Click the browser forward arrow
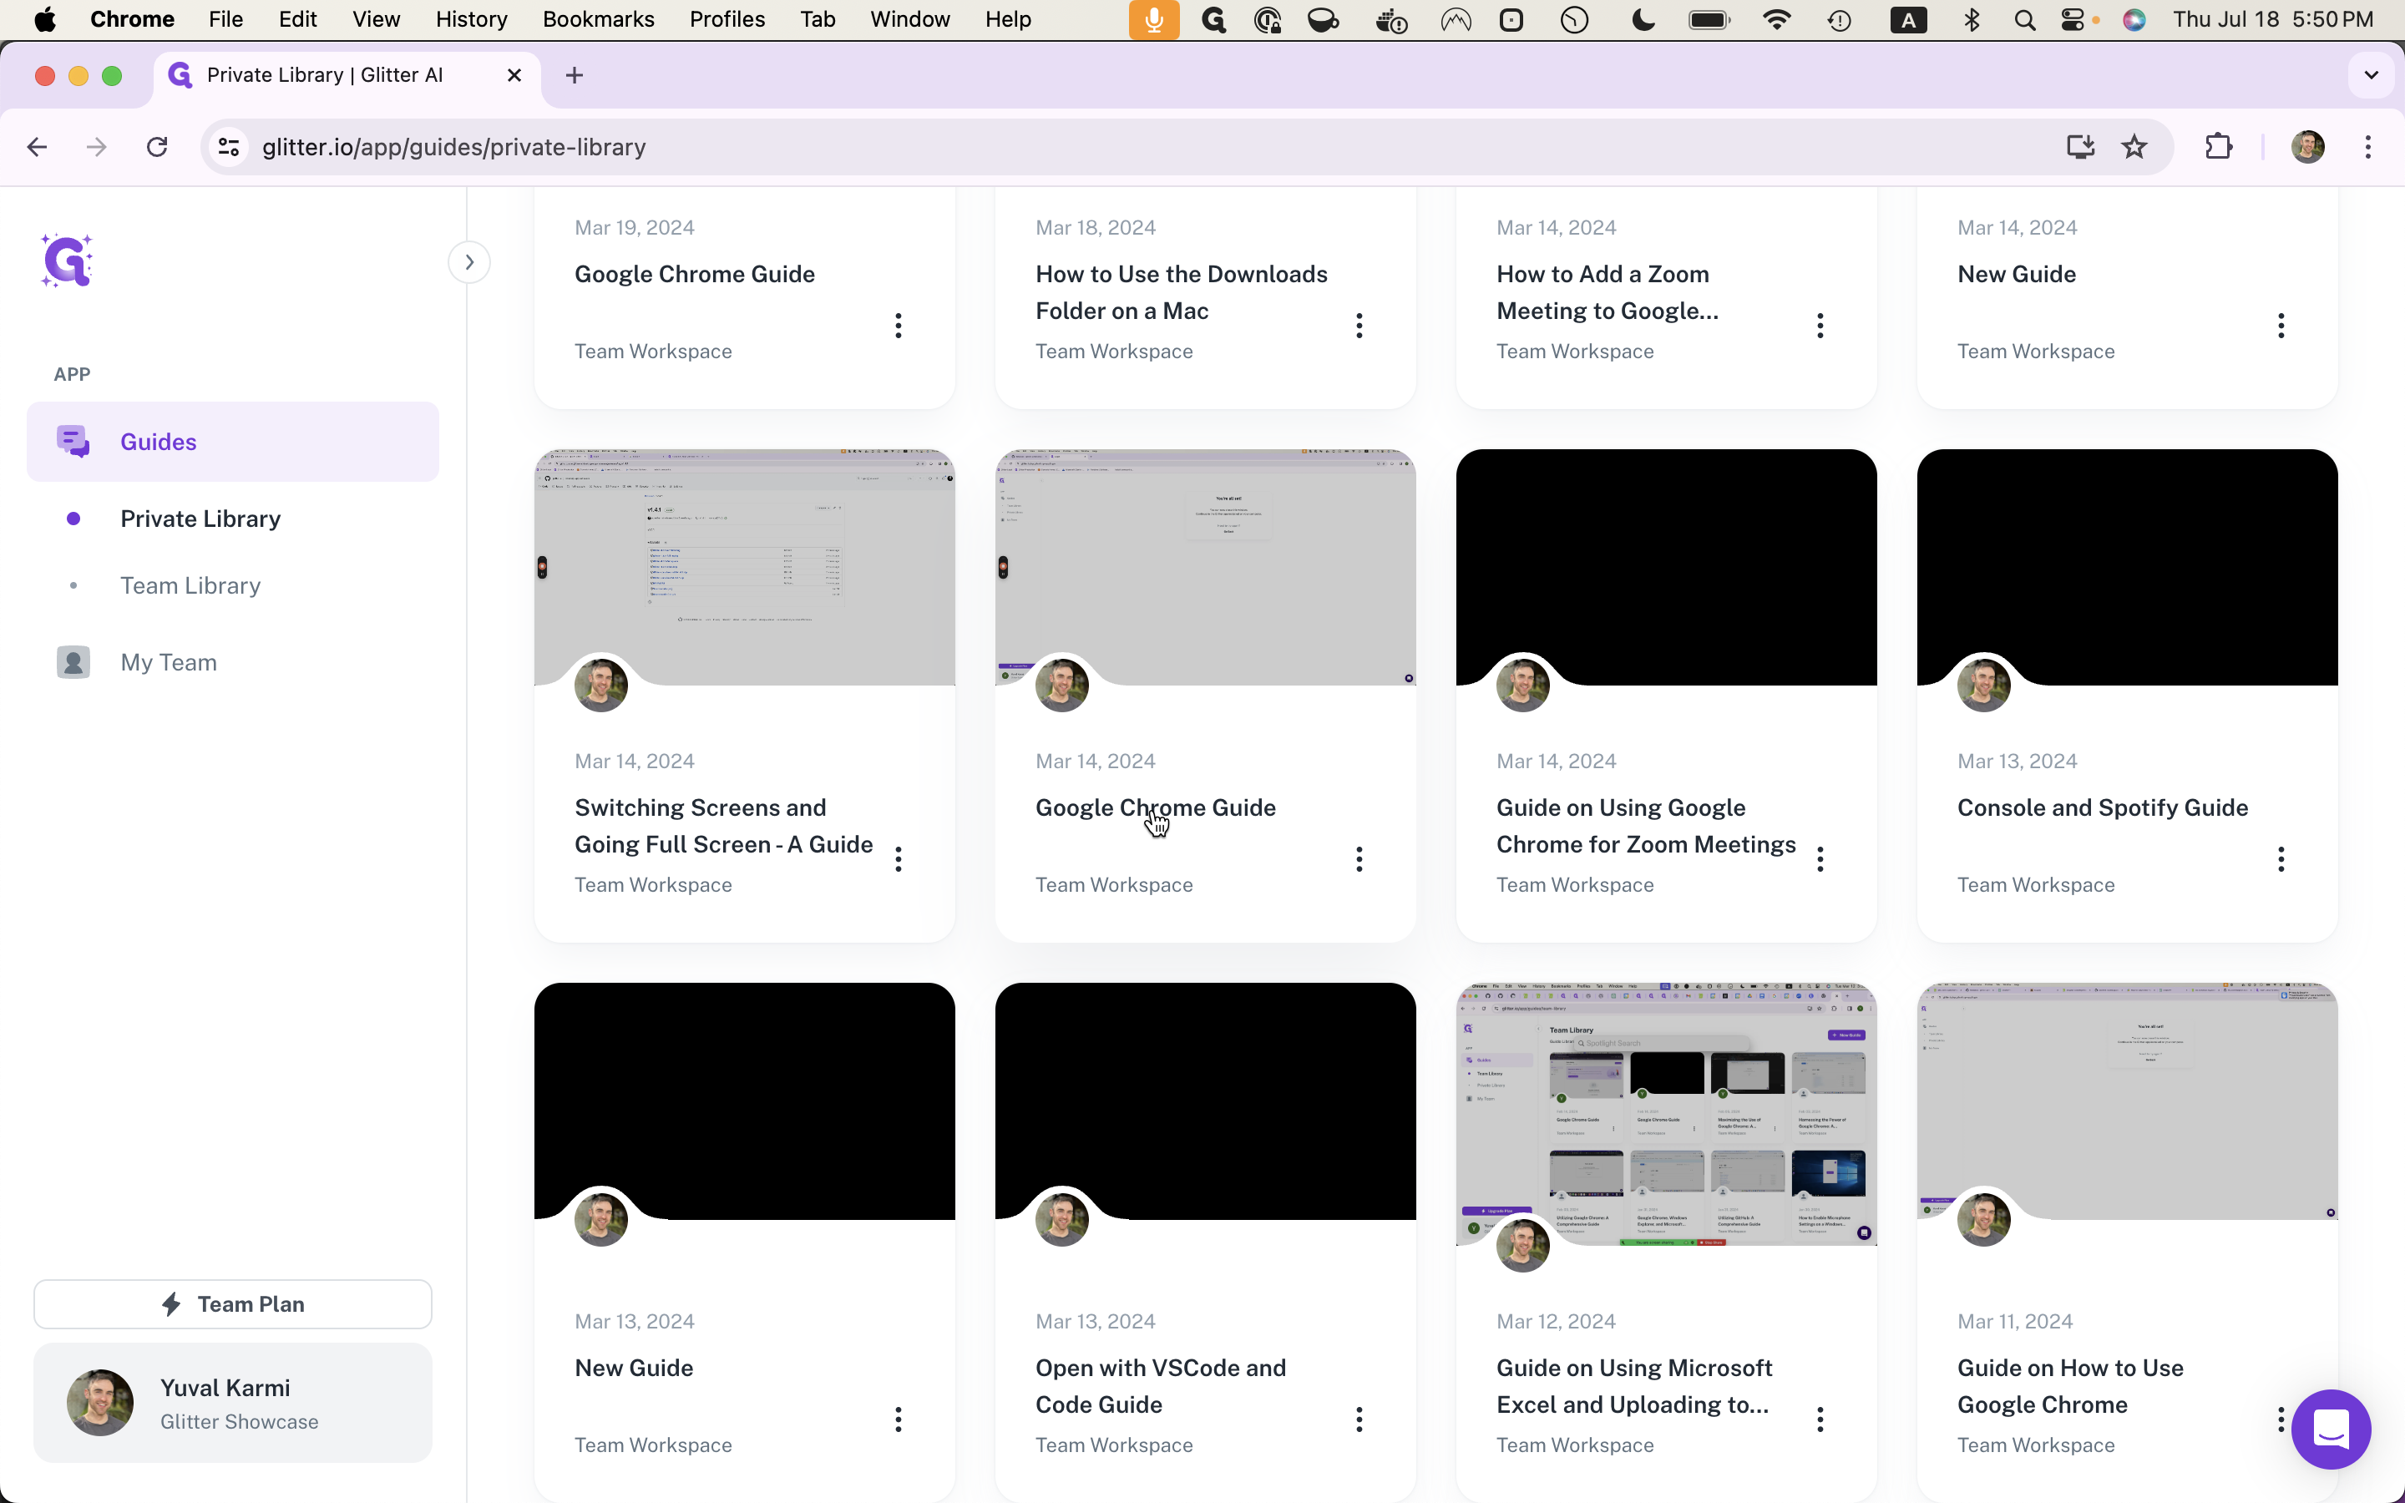This screenshot has width=2405, height=1503. (x=96, y=147)
